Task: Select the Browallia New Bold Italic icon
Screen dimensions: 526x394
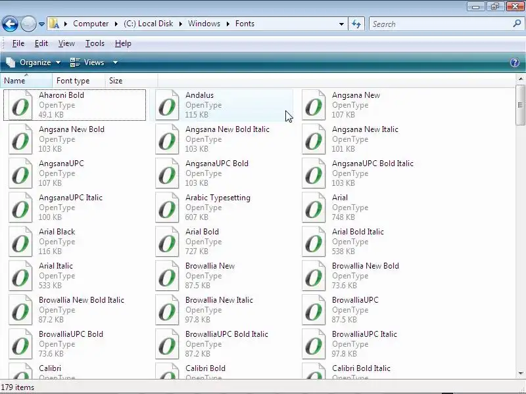Action: (20, 310)
